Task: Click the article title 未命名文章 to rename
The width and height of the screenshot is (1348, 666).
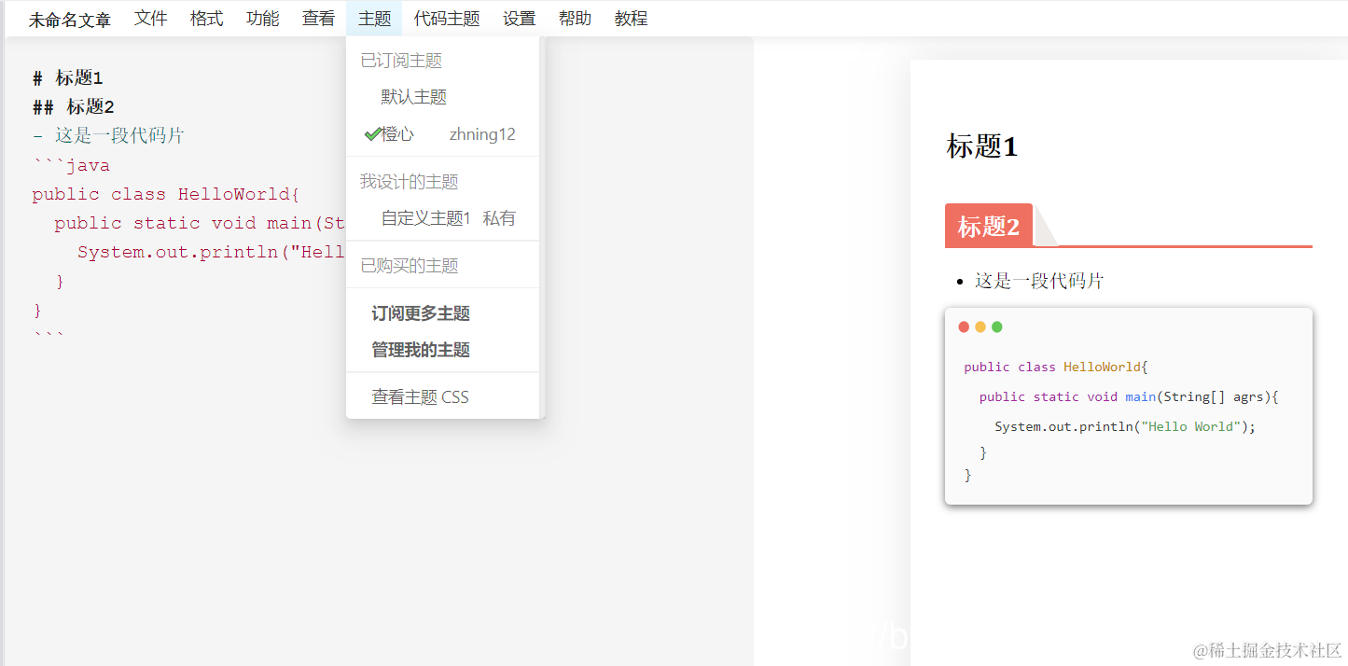Action: pyautogui.click(x=70, y=18)
